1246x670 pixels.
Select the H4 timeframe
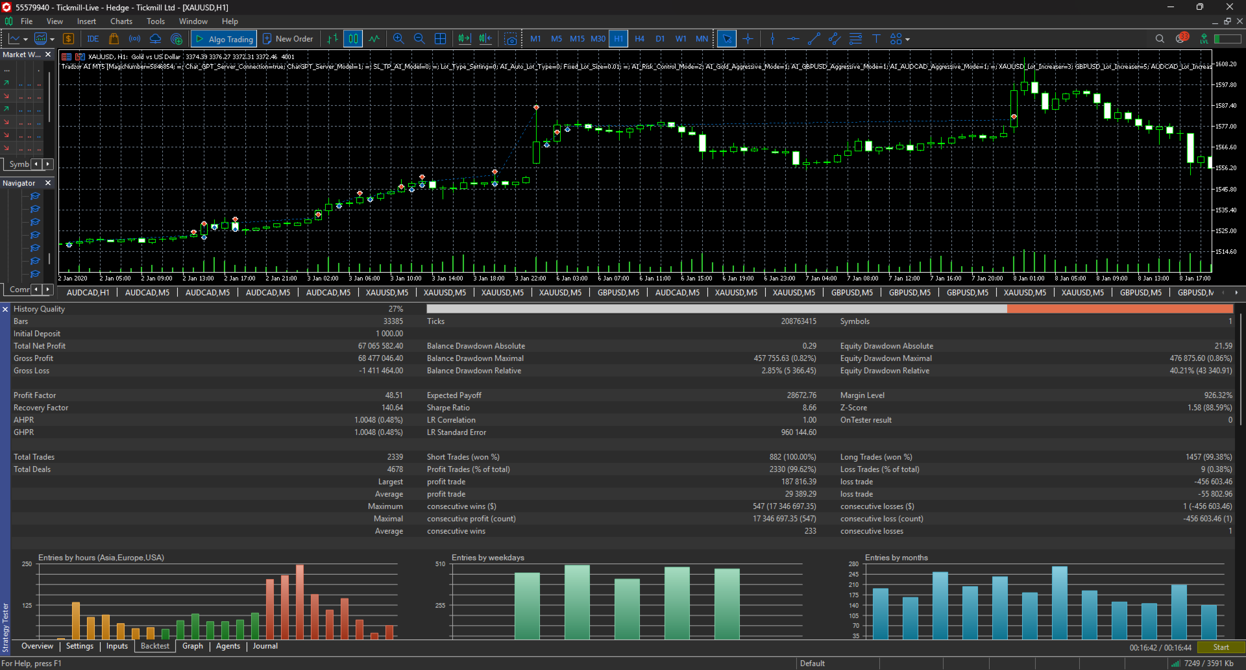coord(639,39)
